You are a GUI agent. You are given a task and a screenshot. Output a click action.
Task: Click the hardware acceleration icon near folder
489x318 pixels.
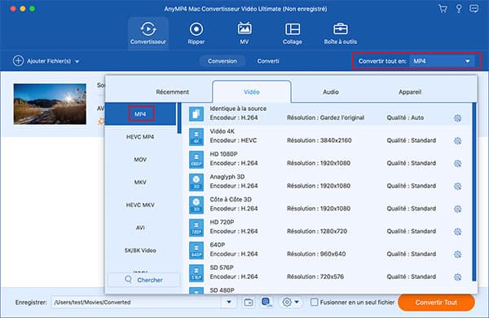[x=267, y=302]
